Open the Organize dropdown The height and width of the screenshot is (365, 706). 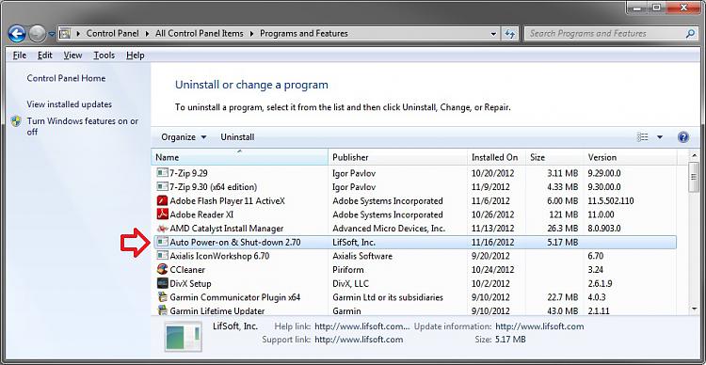tap(184, 137)
